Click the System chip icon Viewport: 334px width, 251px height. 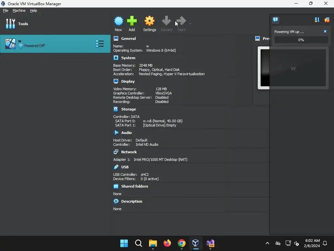tap(116, 58)
